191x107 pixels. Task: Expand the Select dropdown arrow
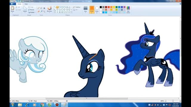[25, 12]
